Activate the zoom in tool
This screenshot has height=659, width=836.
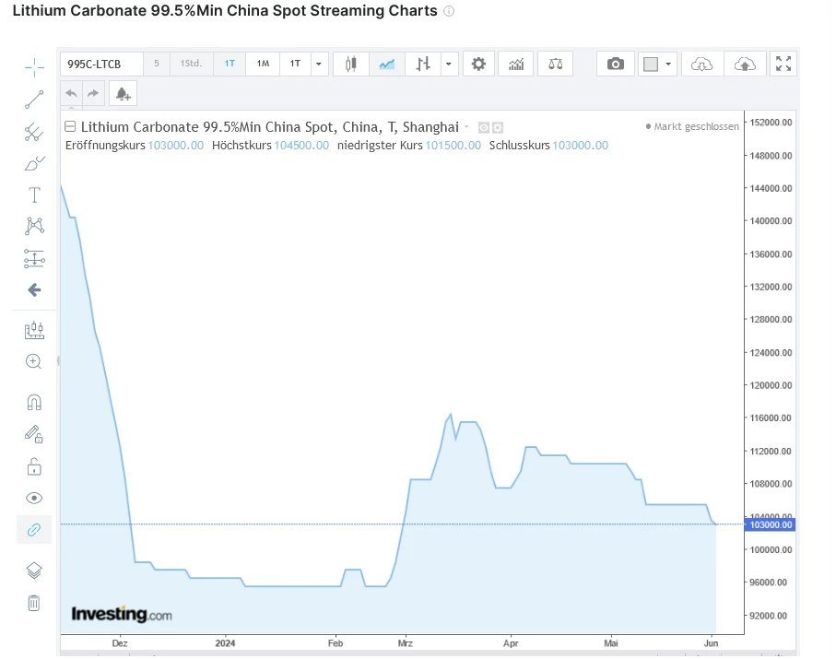34,361
